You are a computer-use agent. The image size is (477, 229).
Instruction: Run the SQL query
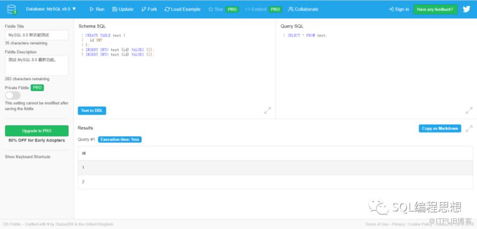tap(97, 9)
